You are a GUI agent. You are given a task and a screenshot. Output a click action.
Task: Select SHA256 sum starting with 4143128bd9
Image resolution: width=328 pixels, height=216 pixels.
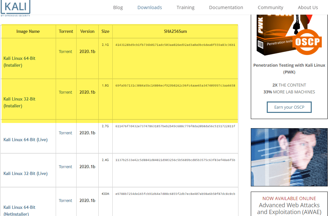coord(175,45)
